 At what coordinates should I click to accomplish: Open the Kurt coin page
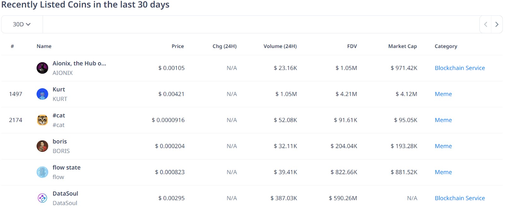(x=59, y=89)
